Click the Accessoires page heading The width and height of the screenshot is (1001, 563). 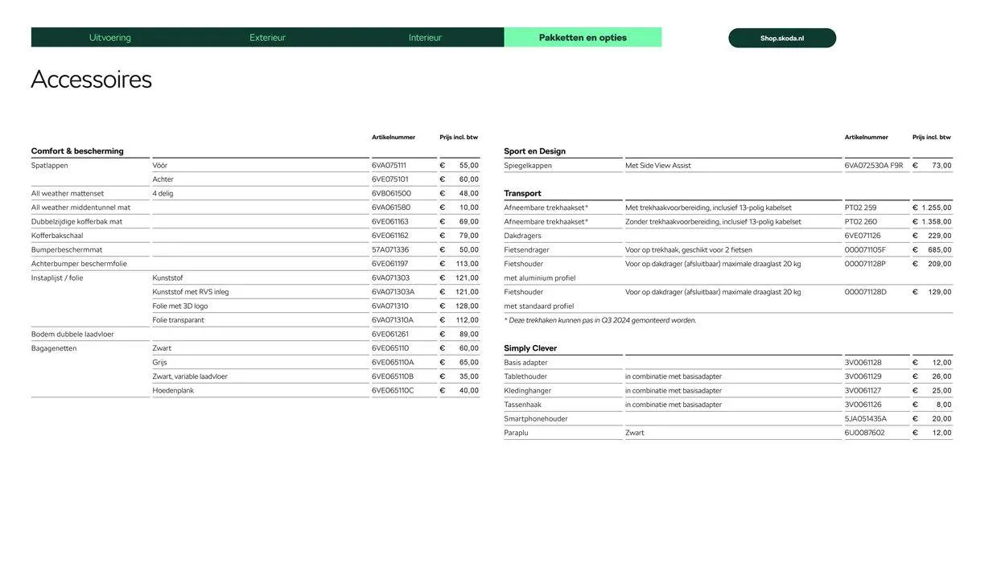(91, 80)
